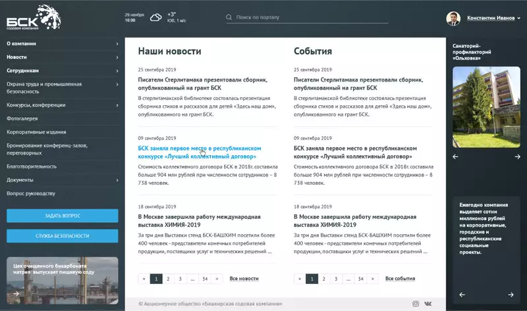Screen dimensions: 527x311
Task: Click the cloud weather icon
Action: tap(155, 18)
